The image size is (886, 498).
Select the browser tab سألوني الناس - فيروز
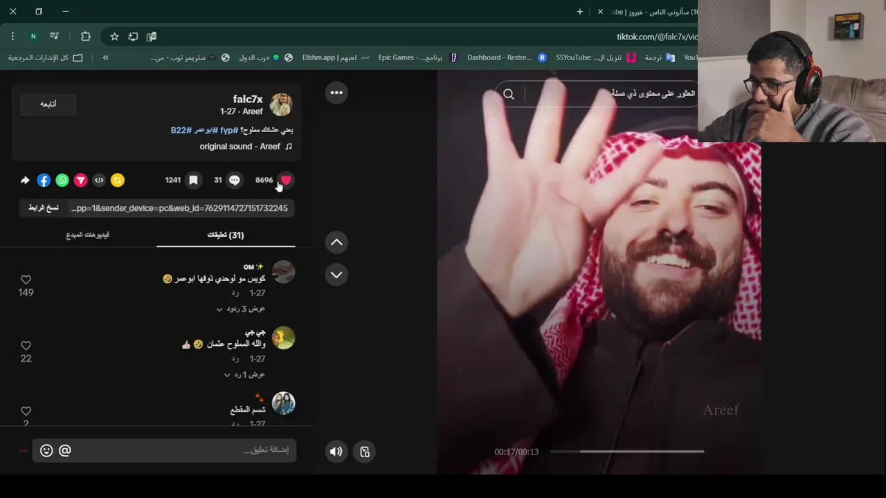(x=653, y=11)
